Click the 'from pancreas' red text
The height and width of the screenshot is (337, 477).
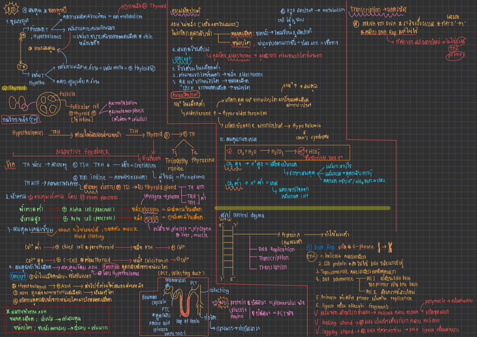click(x=102, y=197)
